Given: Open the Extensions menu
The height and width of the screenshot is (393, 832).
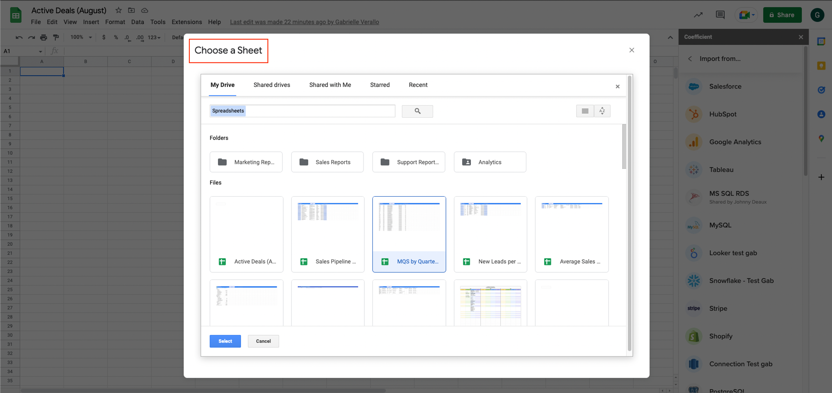Looking at the screenshot, I should 187,22.
